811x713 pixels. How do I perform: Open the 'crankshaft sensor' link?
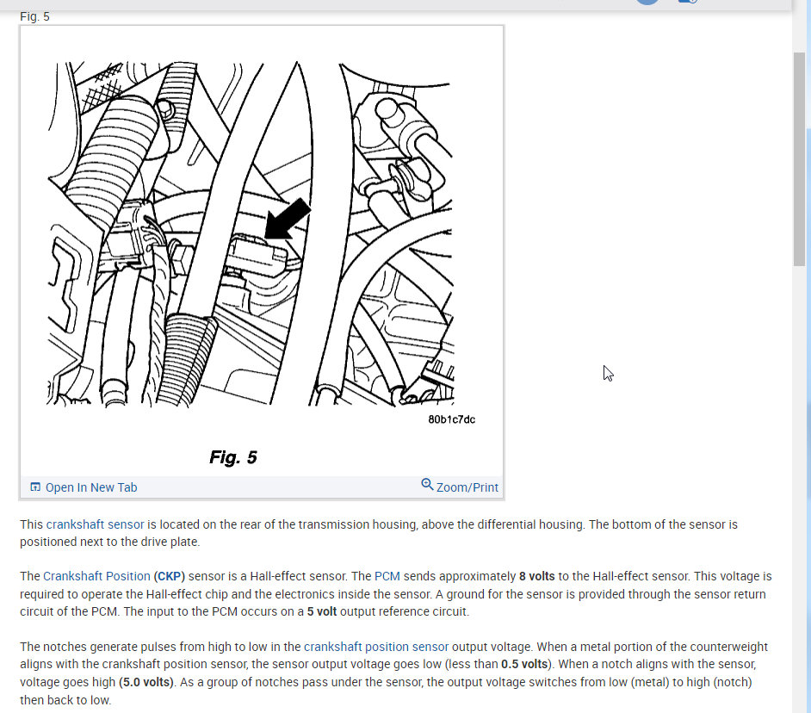[96, 524]
